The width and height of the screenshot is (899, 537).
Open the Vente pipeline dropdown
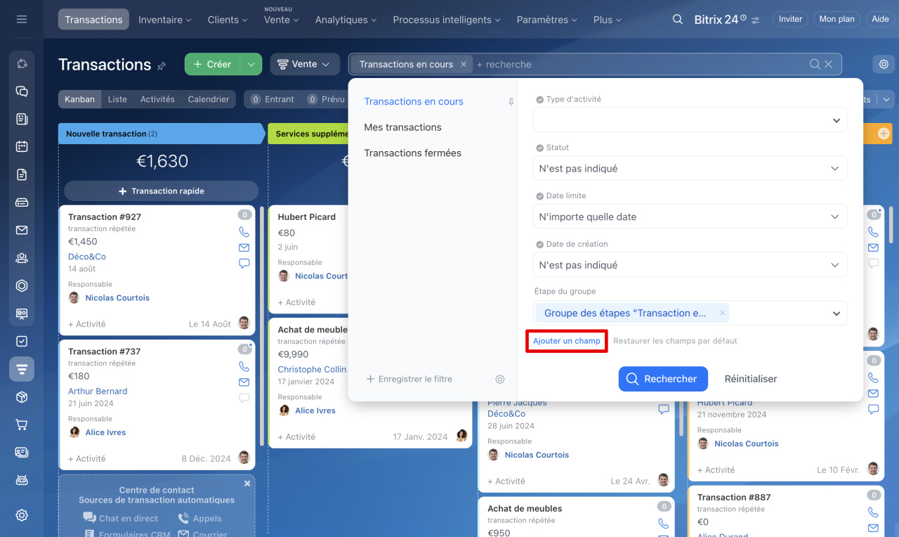[304, 64]
